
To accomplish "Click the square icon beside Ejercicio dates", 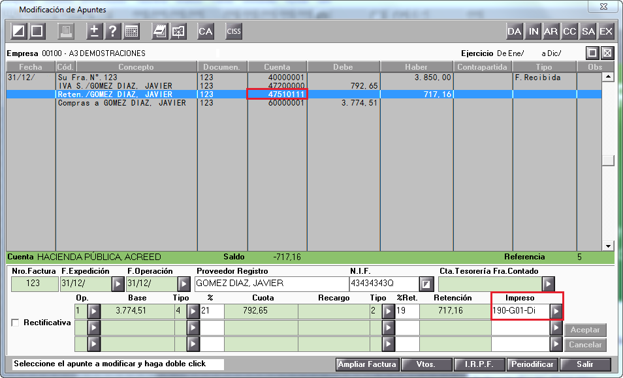I will click(592, 53).
